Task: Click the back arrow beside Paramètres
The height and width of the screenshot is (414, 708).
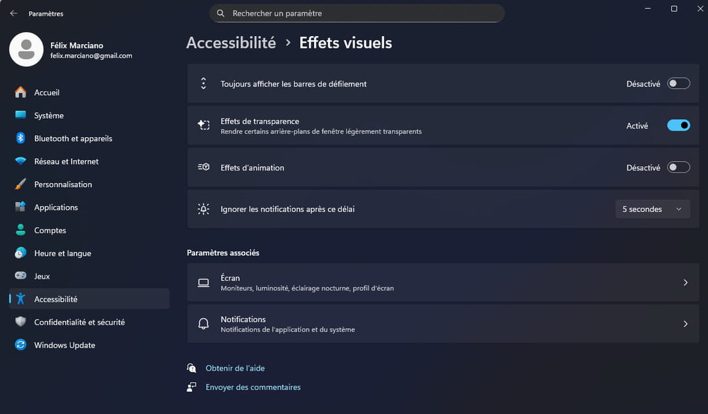Action: click(x=14, y=13)
